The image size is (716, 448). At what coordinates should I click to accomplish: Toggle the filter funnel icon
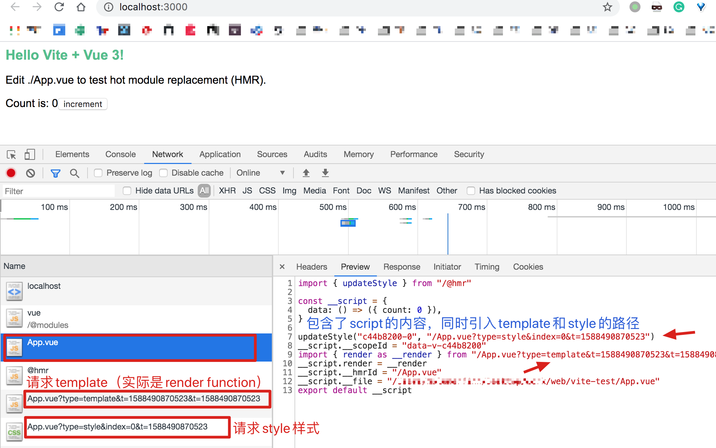pyautogui.click(x=55, y=173)
